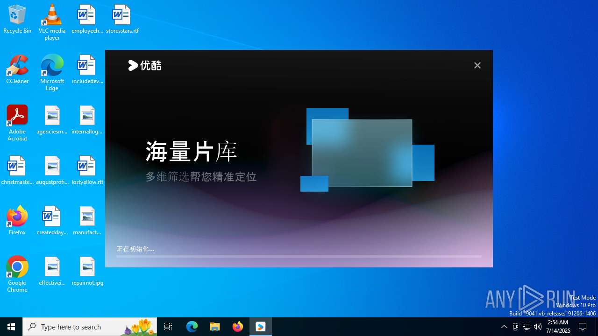Click the taskbar search box
The image size is (598, 336).
[90, 327]
